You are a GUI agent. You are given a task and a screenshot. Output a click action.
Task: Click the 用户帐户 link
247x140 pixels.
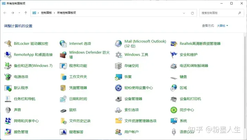coord(131,132)
